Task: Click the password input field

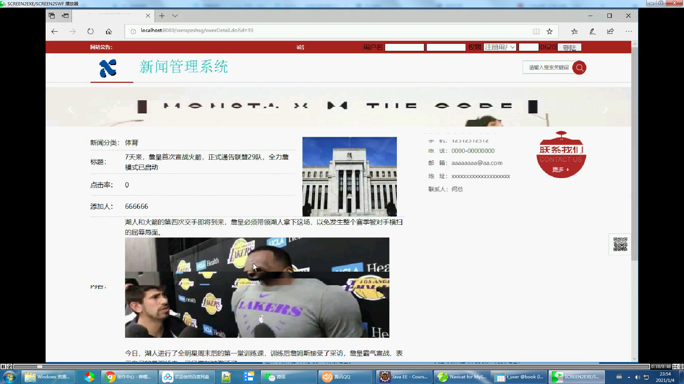Action: tap(446, 47)
